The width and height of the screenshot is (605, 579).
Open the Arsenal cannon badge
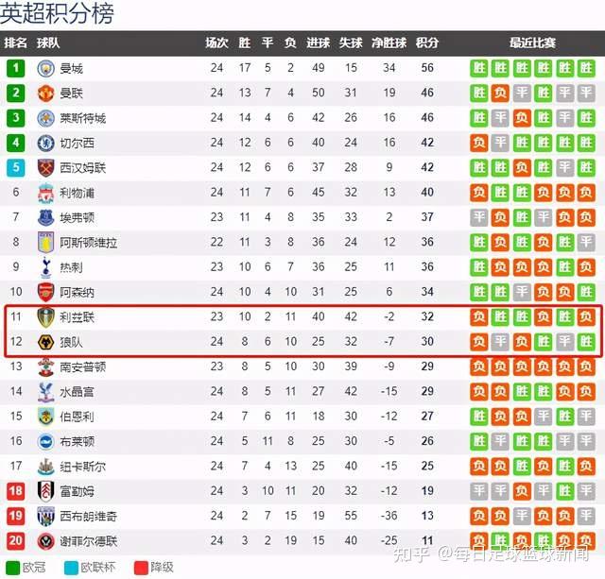[x=46, y=292]
